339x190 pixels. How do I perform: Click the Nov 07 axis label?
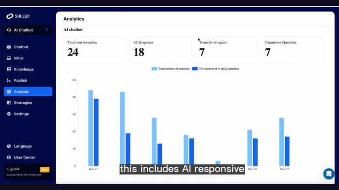(x=284, y=169)
